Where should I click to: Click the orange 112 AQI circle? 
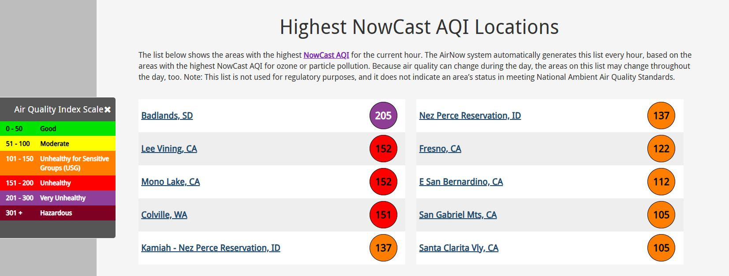(661, 182)
